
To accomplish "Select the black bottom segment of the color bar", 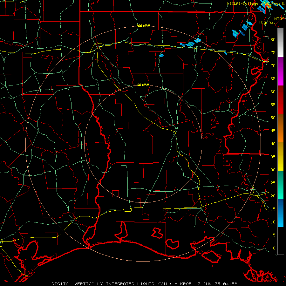I will 281,241.
